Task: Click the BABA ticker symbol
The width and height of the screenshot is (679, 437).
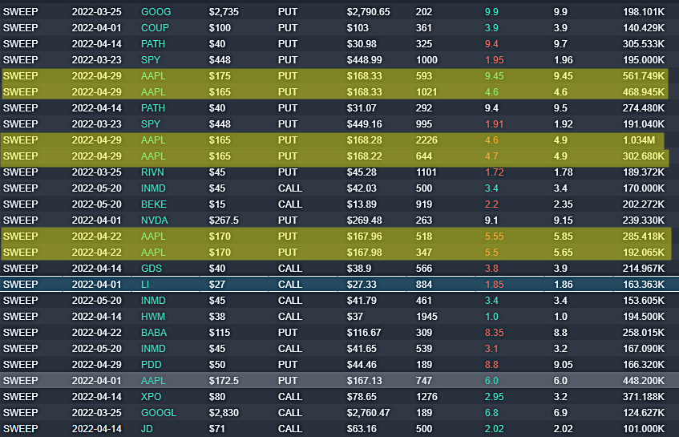Action: tap(154, 332)
